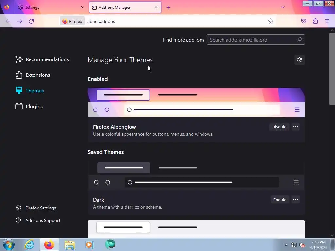Click the Firefox identity badge in address bar
This screenshot has height=251, width=335.
coord(72,21)
